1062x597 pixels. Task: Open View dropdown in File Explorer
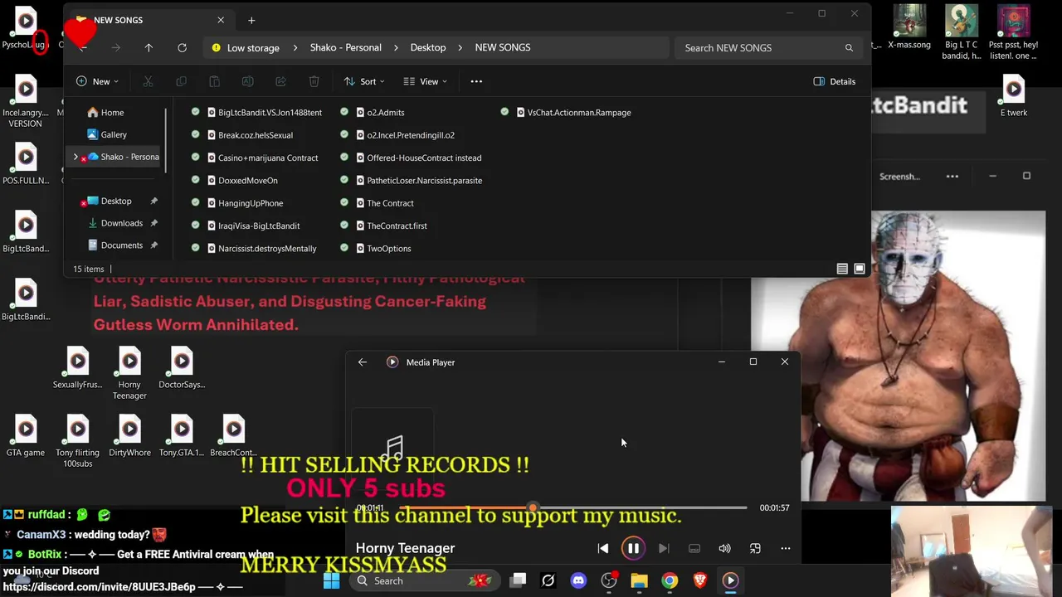[x=426, y=81]
